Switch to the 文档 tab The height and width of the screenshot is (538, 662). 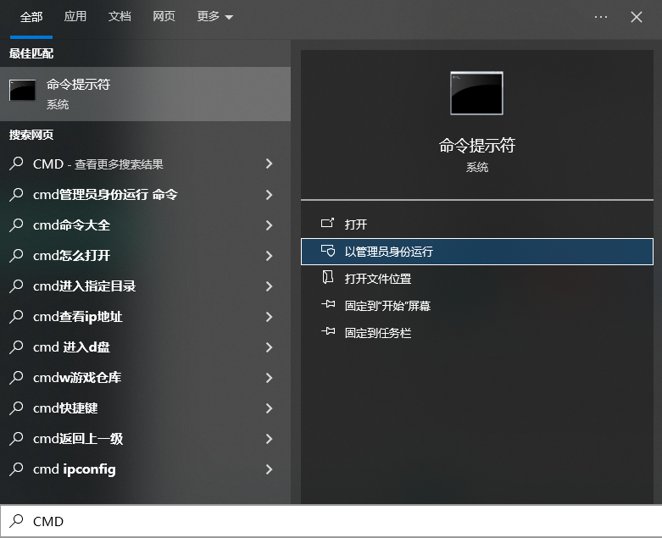click(120, 17)
